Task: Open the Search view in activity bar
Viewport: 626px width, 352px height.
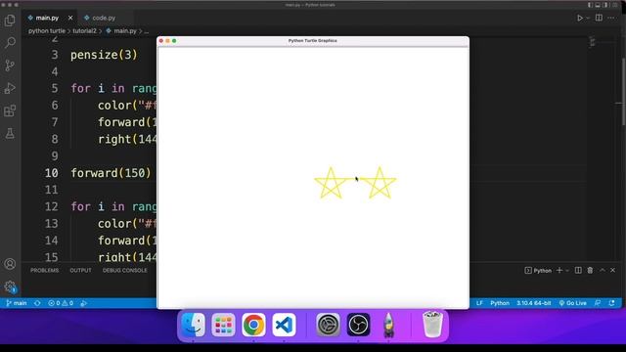Action: coord(10,42)
